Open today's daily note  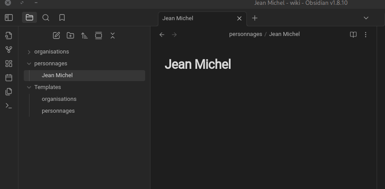click(x=9, y=78)
